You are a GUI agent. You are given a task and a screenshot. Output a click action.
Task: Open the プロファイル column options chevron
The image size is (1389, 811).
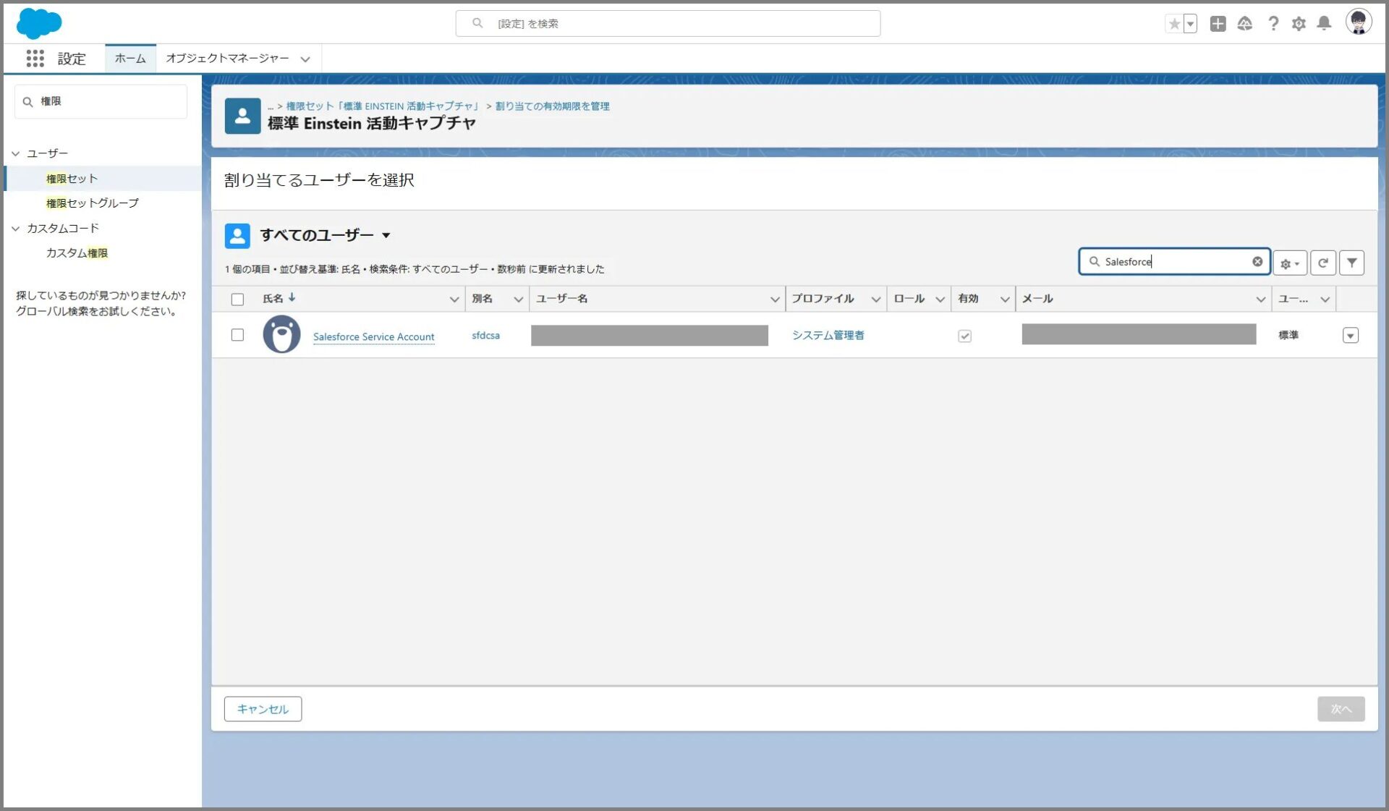click(876, 300)
